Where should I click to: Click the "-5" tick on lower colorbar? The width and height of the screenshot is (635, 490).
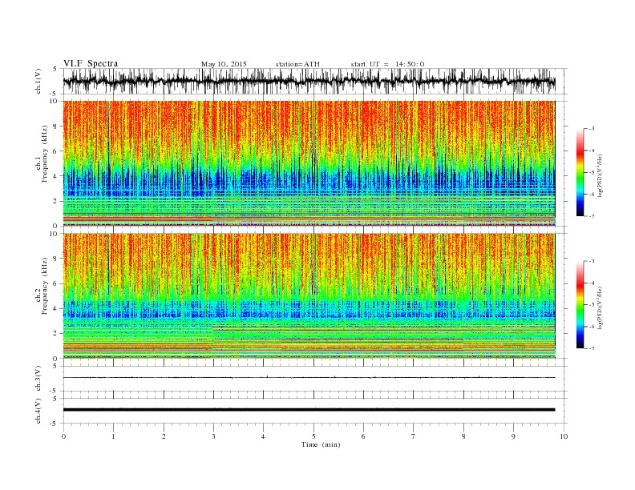[x=592, y=305]
